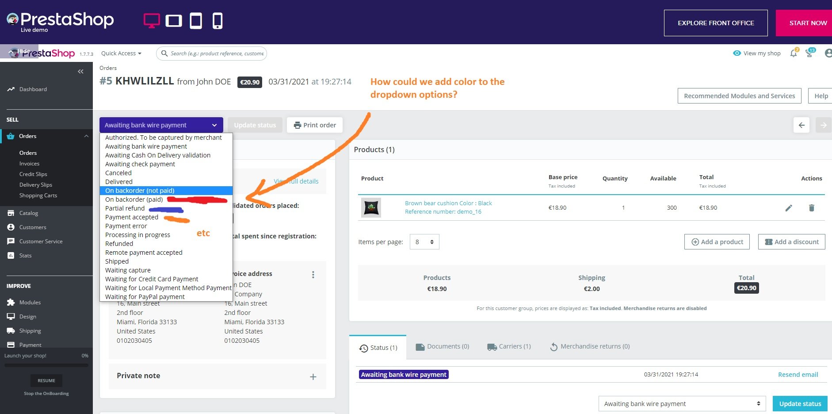Open items per page selector
832x414 pixels.
click(x=424, y=242)
